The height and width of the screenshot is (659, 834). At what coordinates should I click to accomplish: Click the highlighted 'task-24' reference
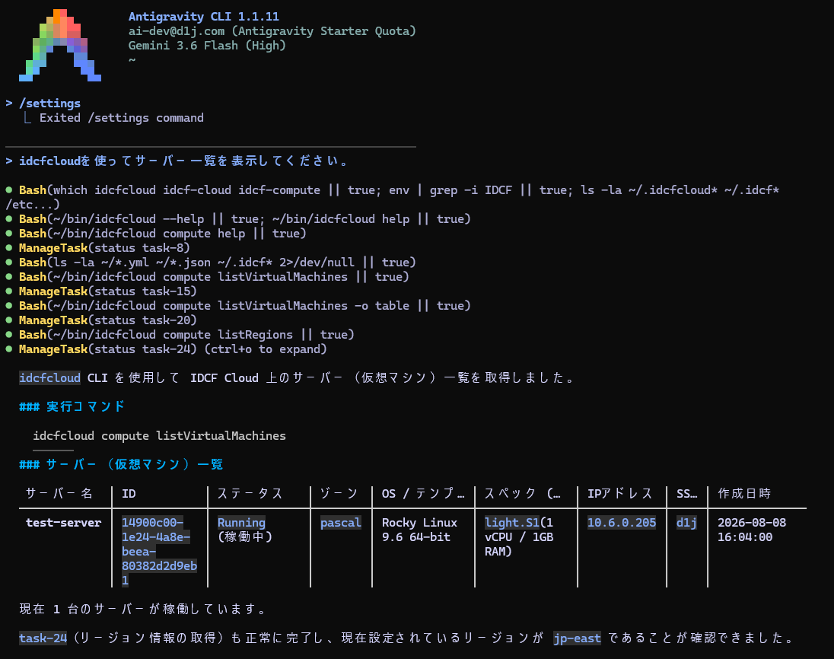click(x=43, y=638)
